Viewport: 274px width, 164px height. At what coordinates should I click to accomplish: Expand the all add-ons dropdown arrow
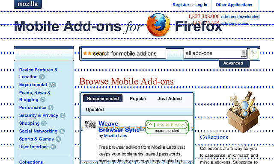(244, 53)
